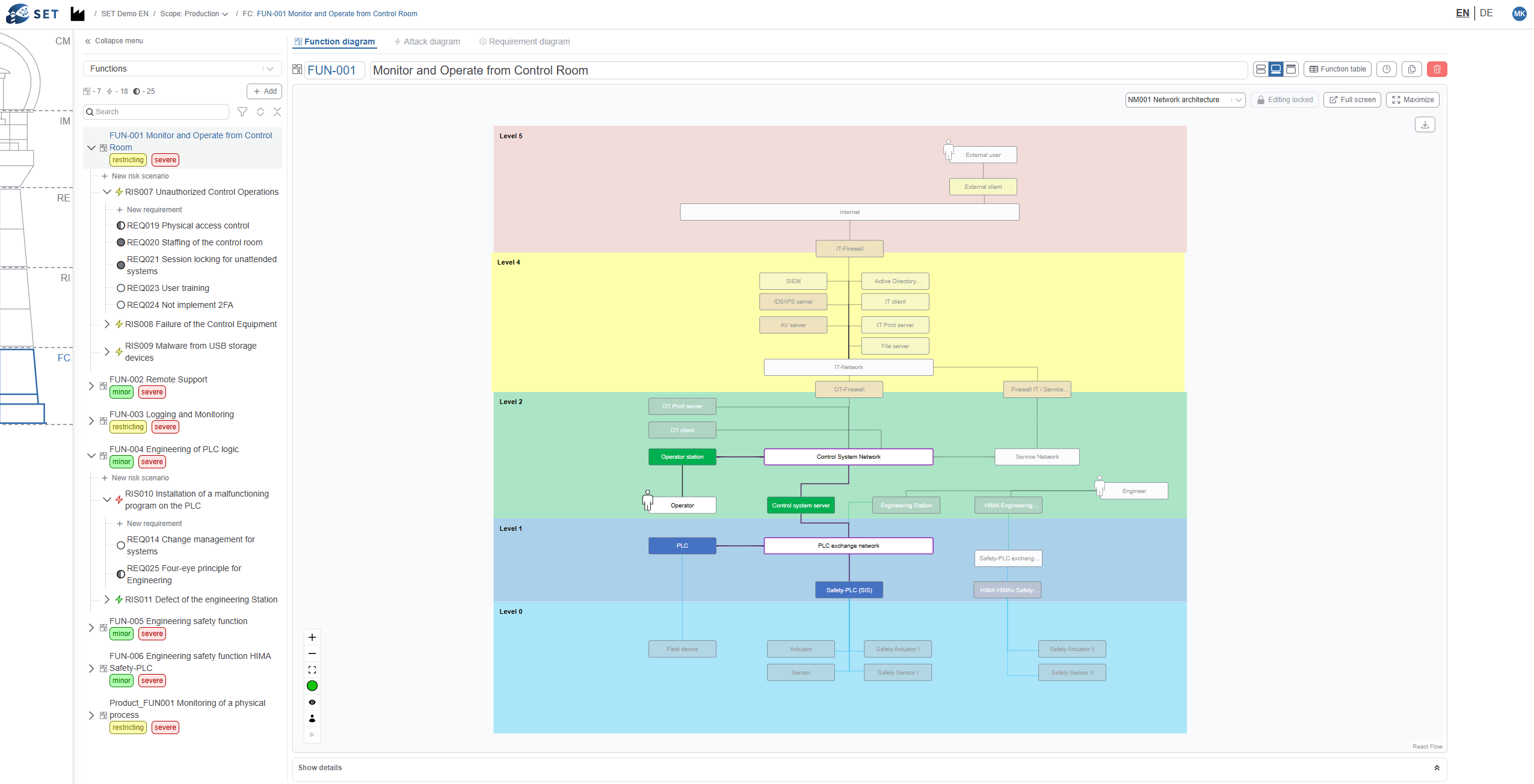Screen dimensions: 1534x784
Task: Expand RIS008 Failure of the Control Equipment
Action: [107, 324]
